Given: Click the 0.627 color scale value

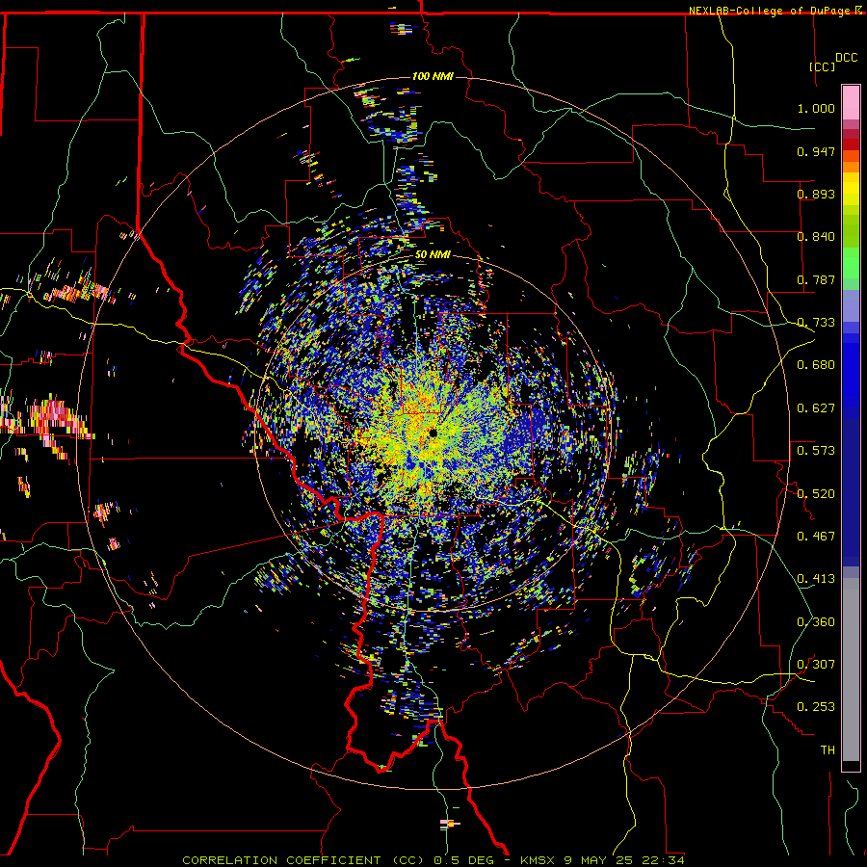Looking at the screenshot, I should [816, 408].
